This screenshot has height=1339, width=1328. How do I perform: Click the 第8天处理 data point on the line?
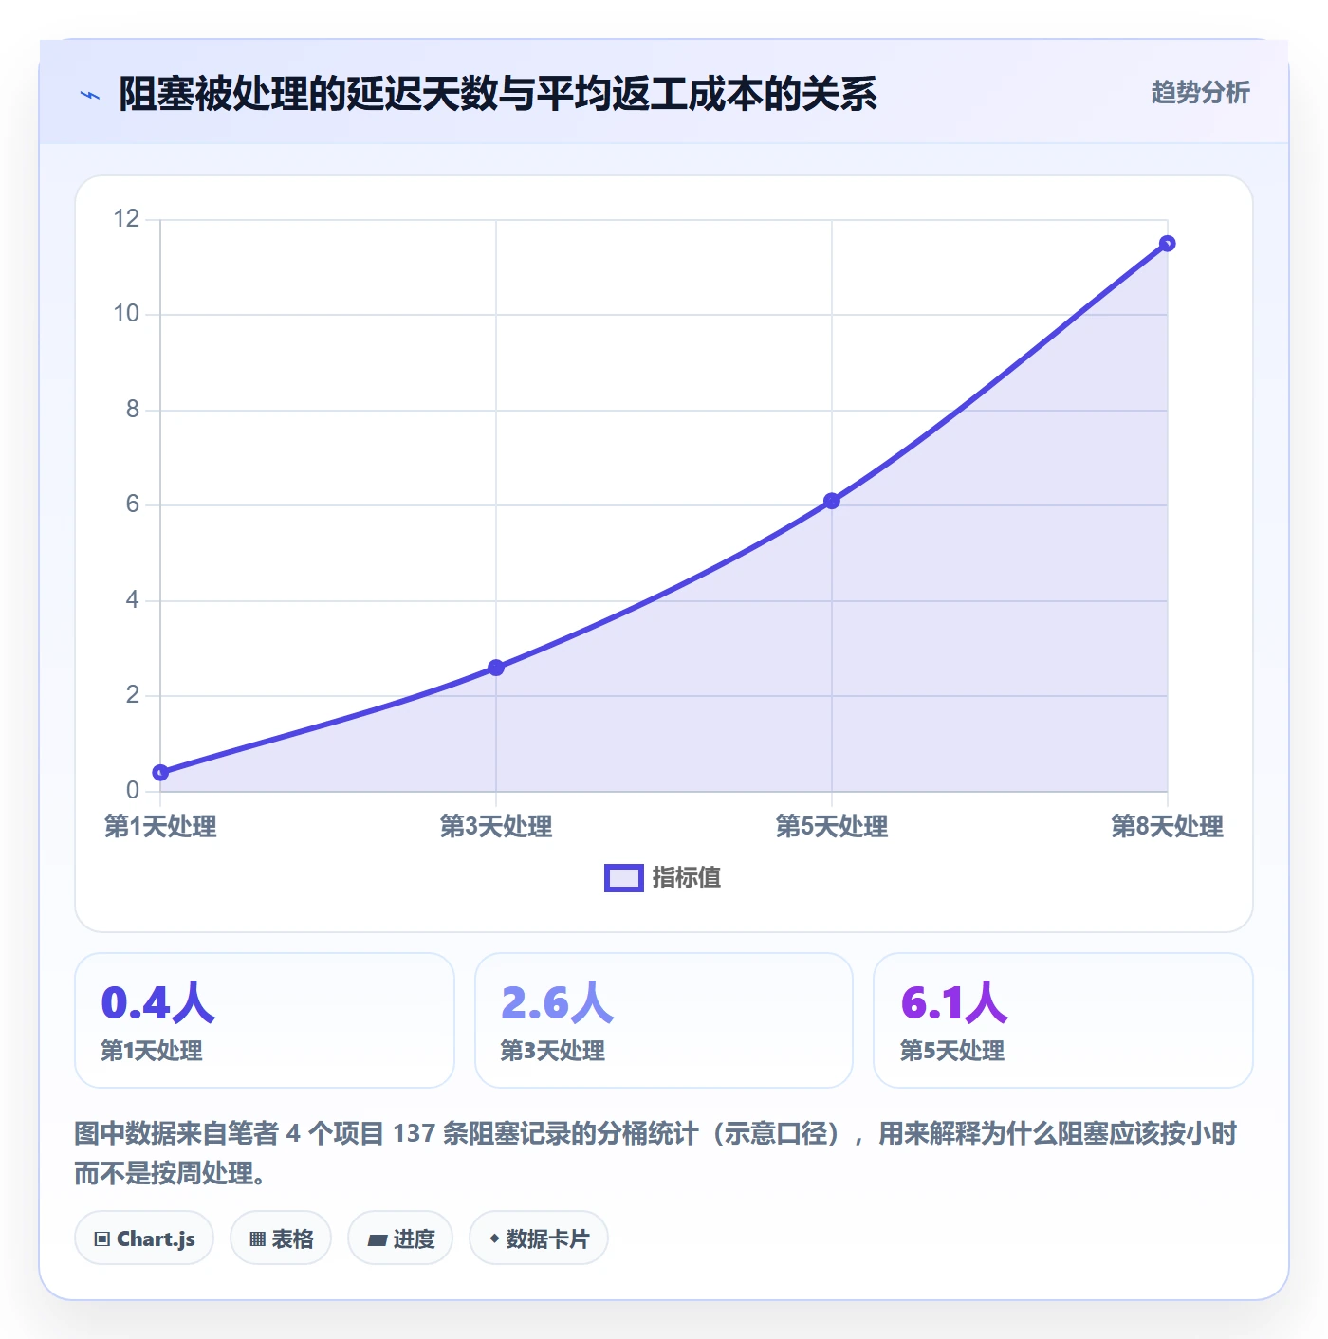[x=1168, y=244]
